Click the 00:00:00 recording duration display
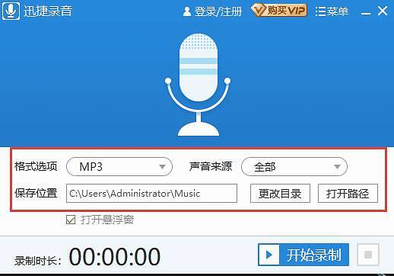394x276 pixels. click(115, 257)
